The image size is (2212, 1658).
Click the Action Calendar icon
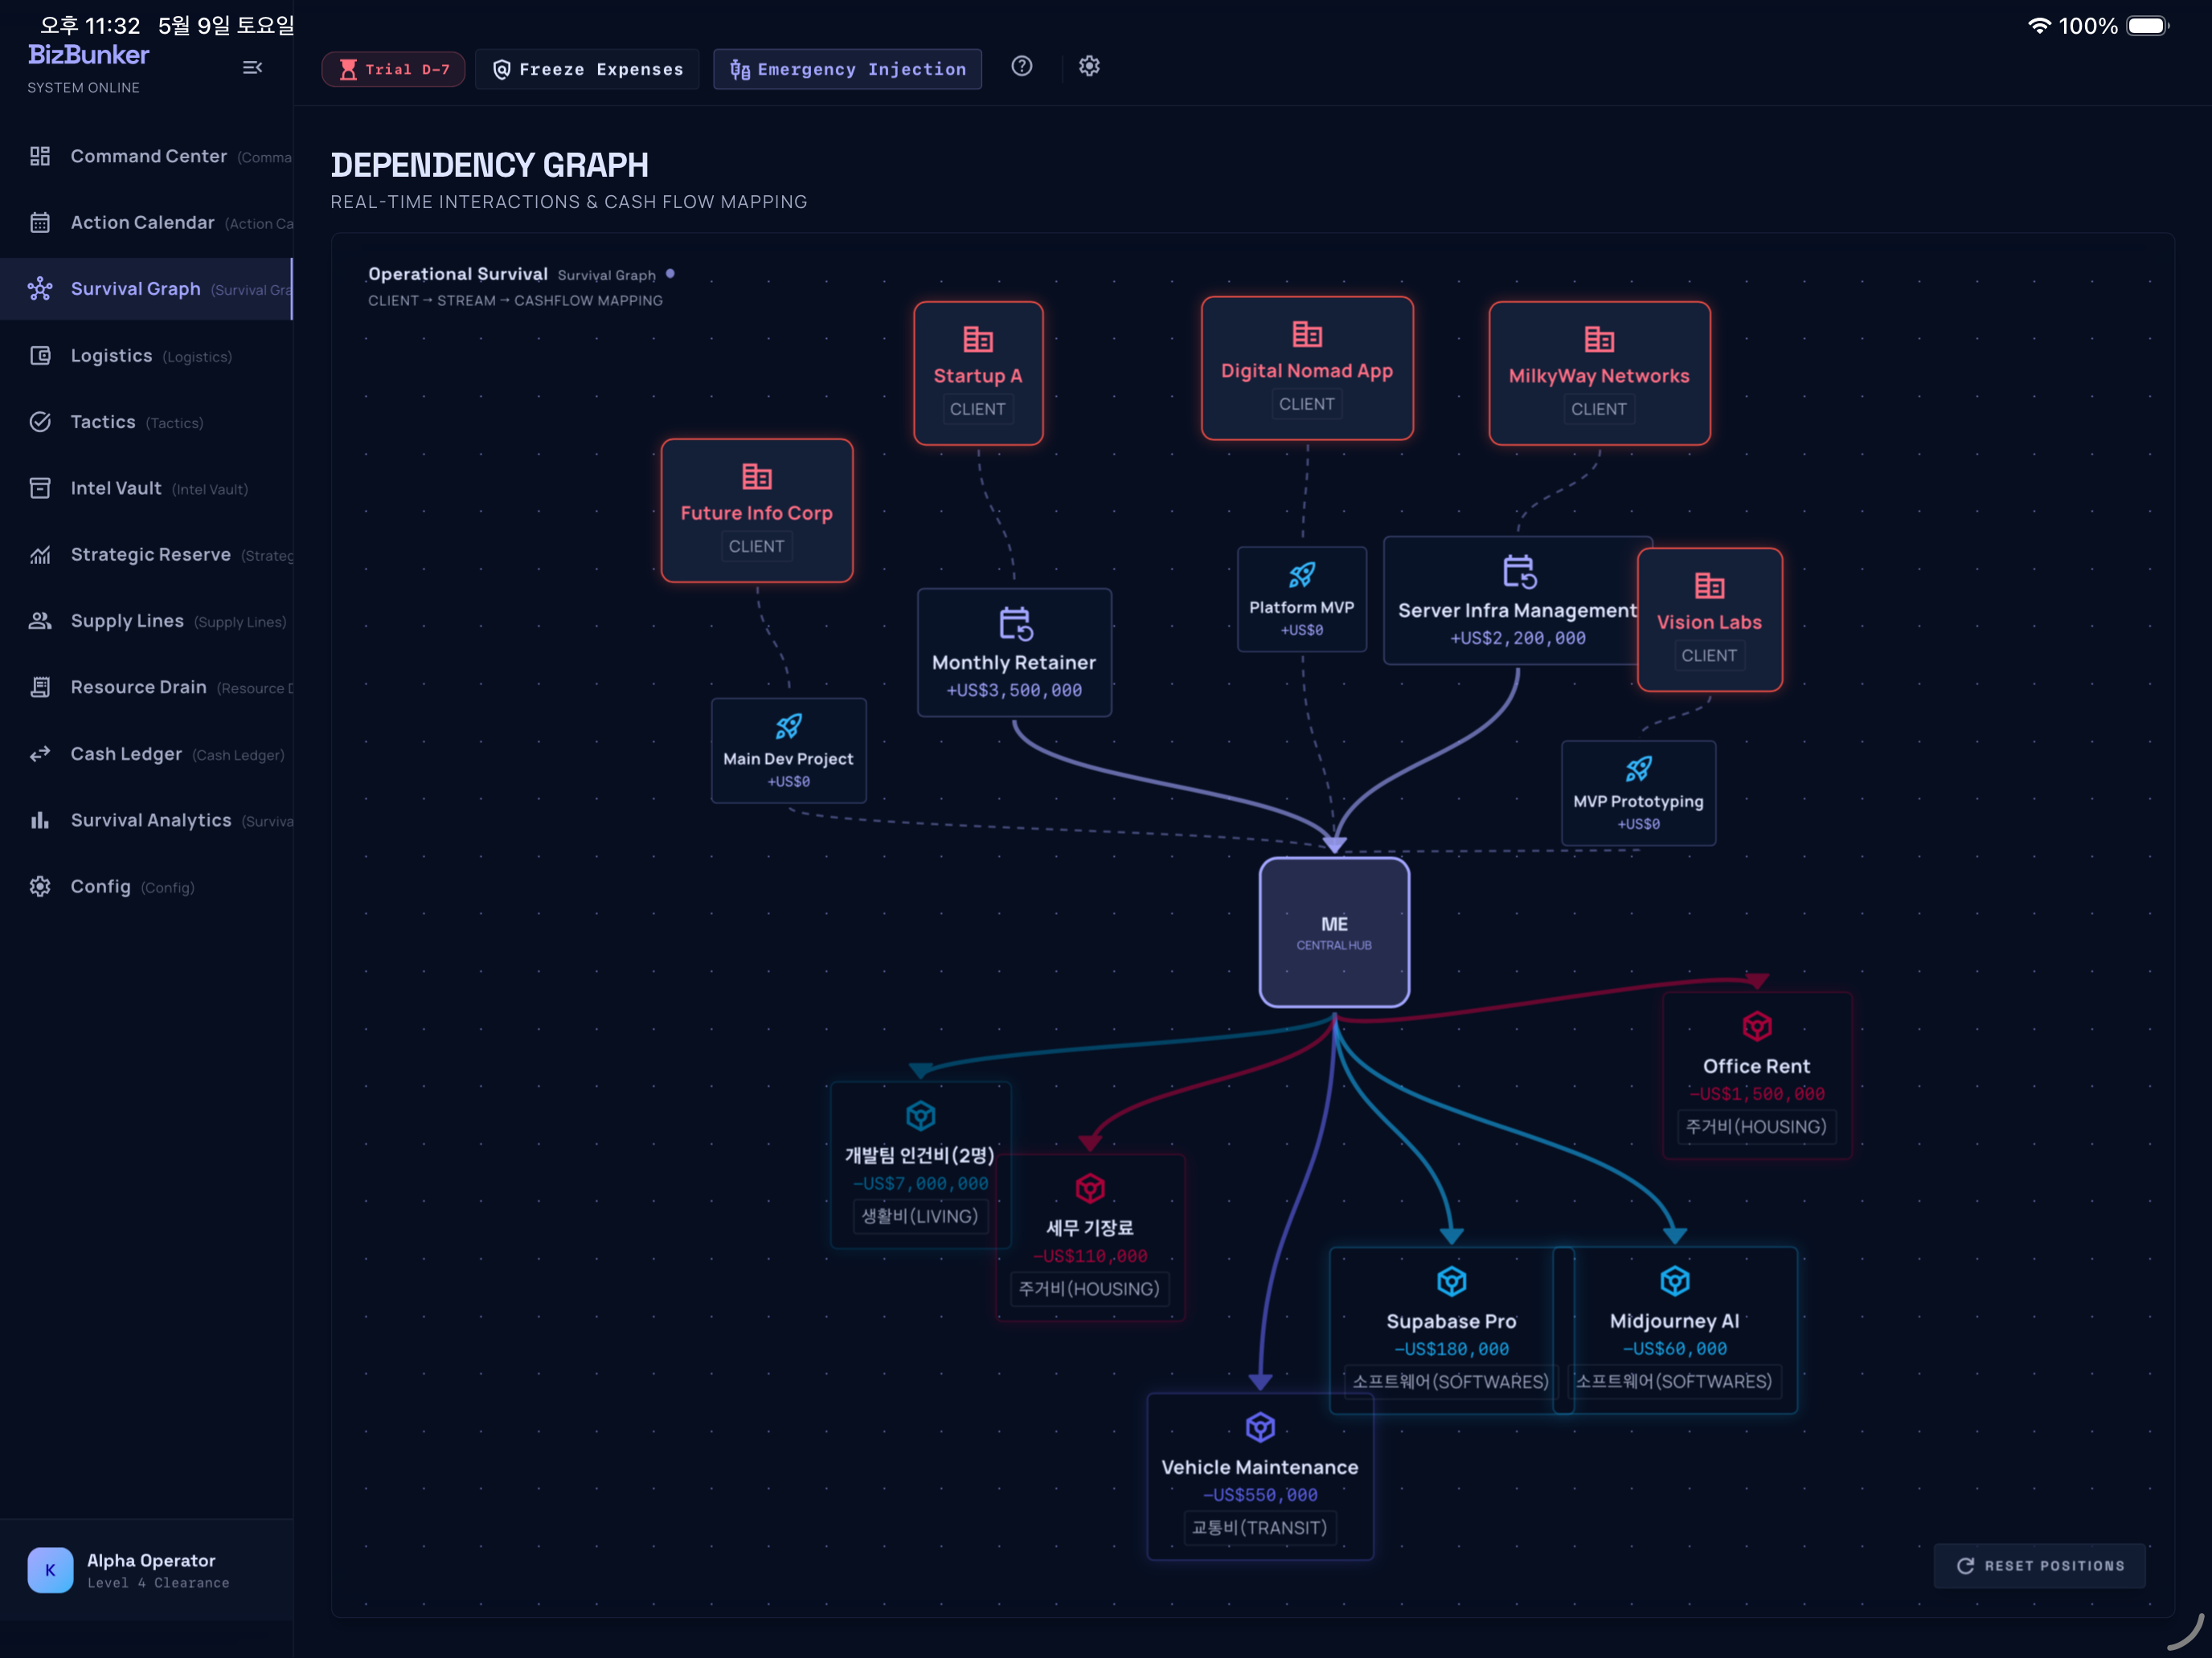coord(40,222)
